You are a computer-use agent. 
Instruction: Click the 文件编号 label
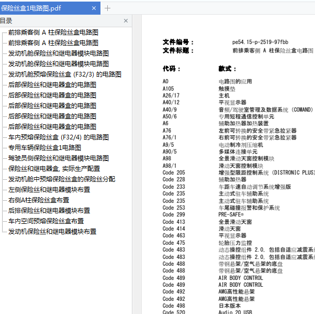[x=178, y=42]
